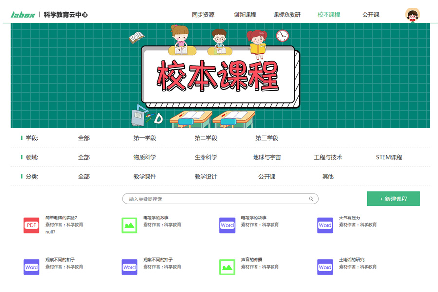Switch to the 创新课程 tab

(245, 15)
